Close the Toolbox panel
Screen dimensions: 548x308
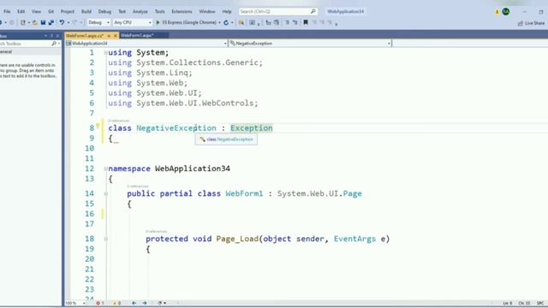click(x=57, y=36)
